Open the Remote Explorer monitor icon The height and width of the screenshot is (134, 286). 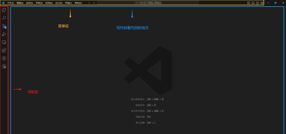click(x=4, y=42)
